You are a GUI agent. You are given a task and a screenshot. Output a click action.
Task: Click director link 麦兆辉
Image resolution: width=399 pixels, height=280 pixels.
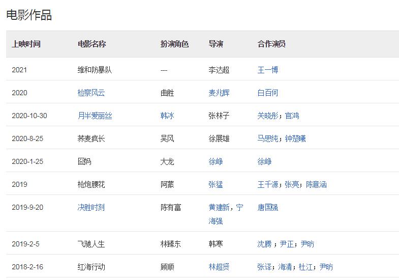coord(219,93)
